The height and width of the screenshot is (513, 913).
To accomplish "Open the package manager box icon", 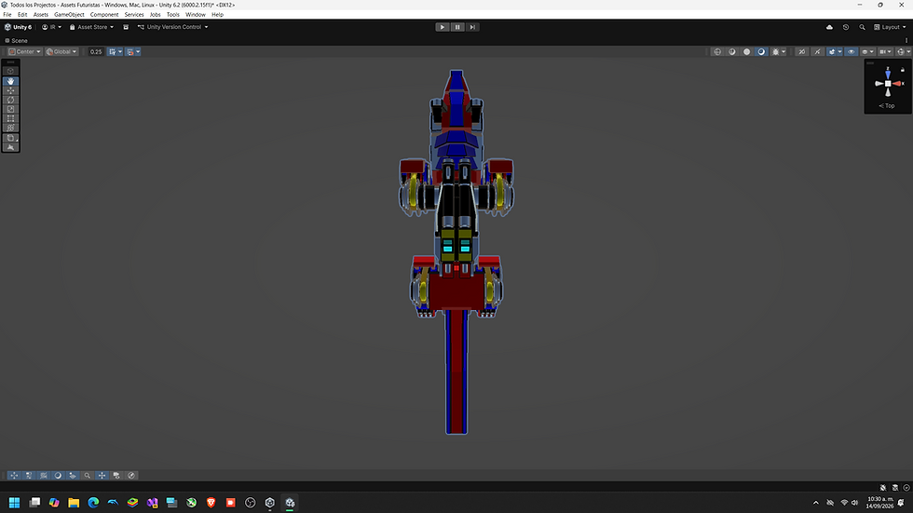I will pyautogui.click(x=126, y=27).
